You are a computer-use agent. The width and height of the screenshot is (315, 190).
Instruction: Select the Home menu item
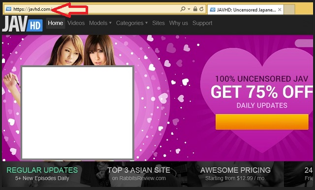56,23
